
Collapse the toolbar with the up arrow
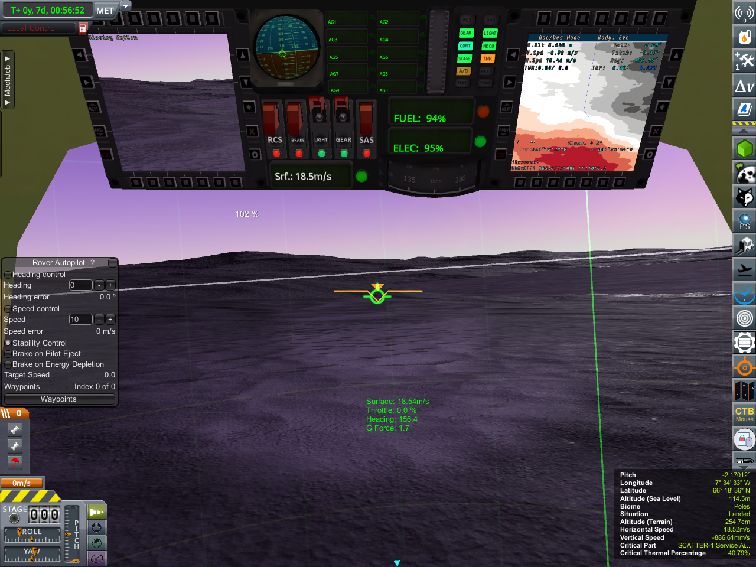click(744, 131)
